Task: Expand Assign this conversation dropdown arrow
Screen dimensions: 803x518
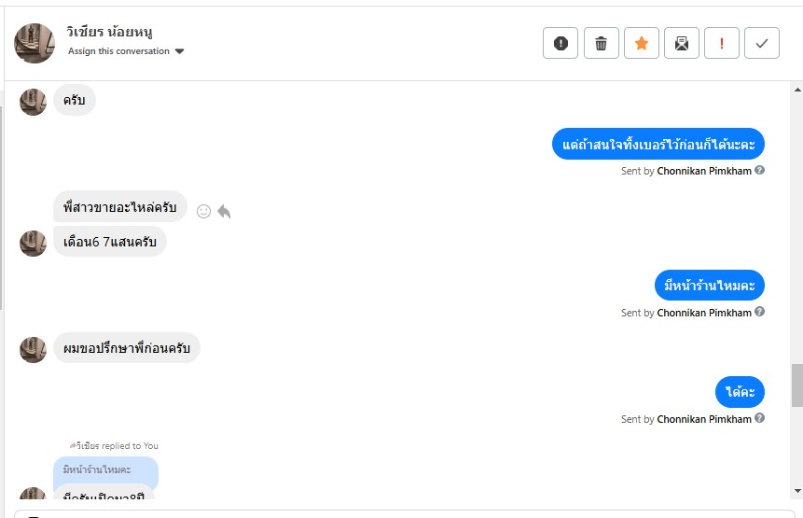Action: point(179,51)
